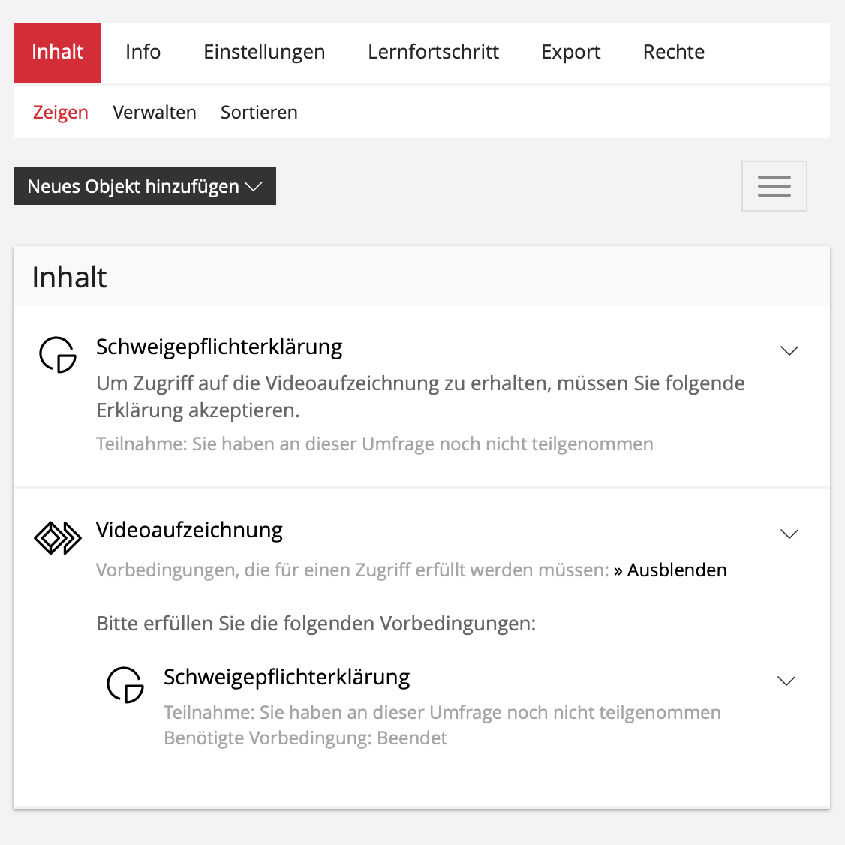Image resolution: width=845 pixels, height=845 pixels.
Task: Open the top Schweigepflichterklärung title link
Action: [219, 347]
